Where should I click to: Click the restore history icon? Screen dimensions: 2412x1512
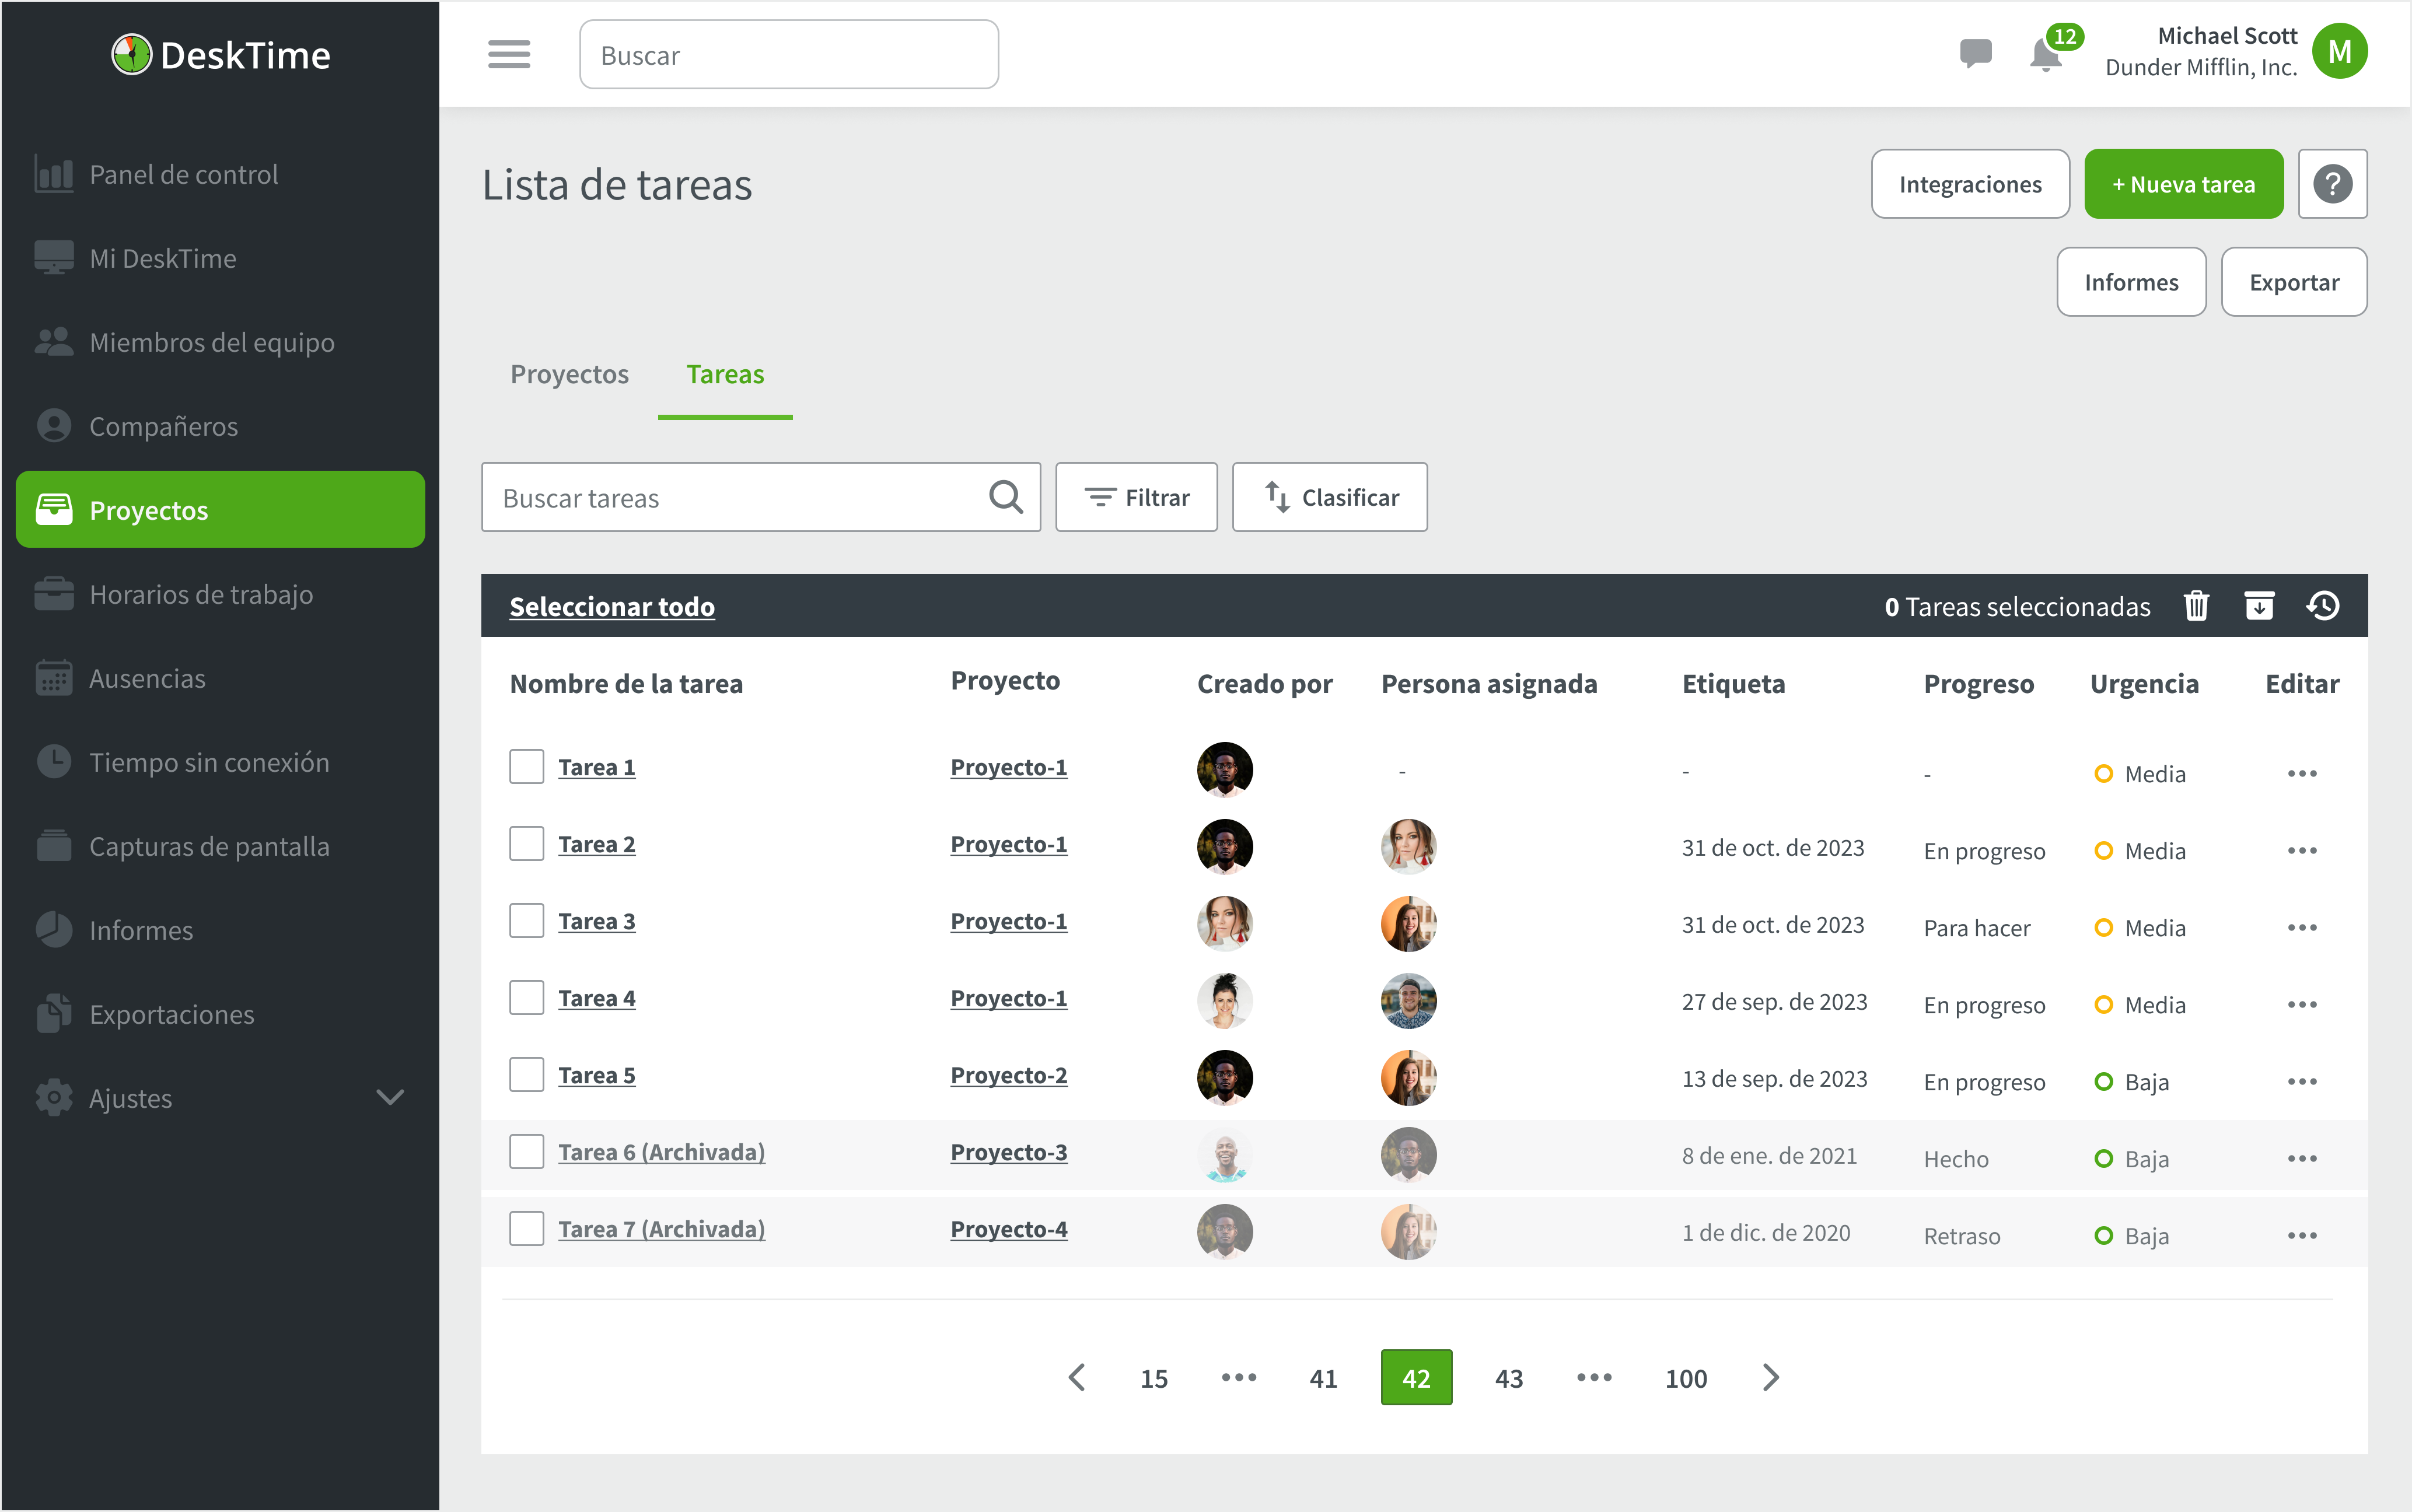2322,606
